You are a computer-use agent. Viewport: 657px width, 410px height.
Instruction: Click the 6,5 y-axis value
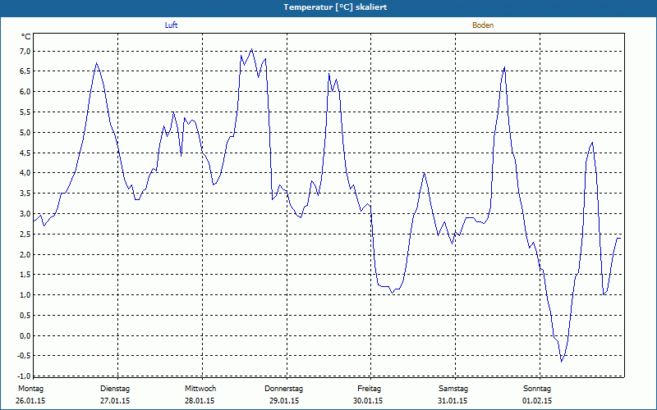pyautogui.click(x=25, y=71)
